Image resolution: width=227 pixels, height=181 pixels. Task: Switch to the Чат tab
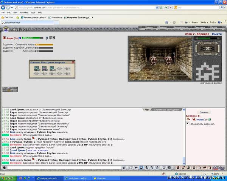tap(147, 110)
